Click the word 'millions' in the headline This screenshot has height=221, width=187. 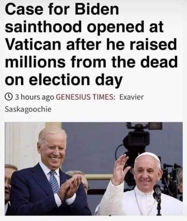point(35,62)
